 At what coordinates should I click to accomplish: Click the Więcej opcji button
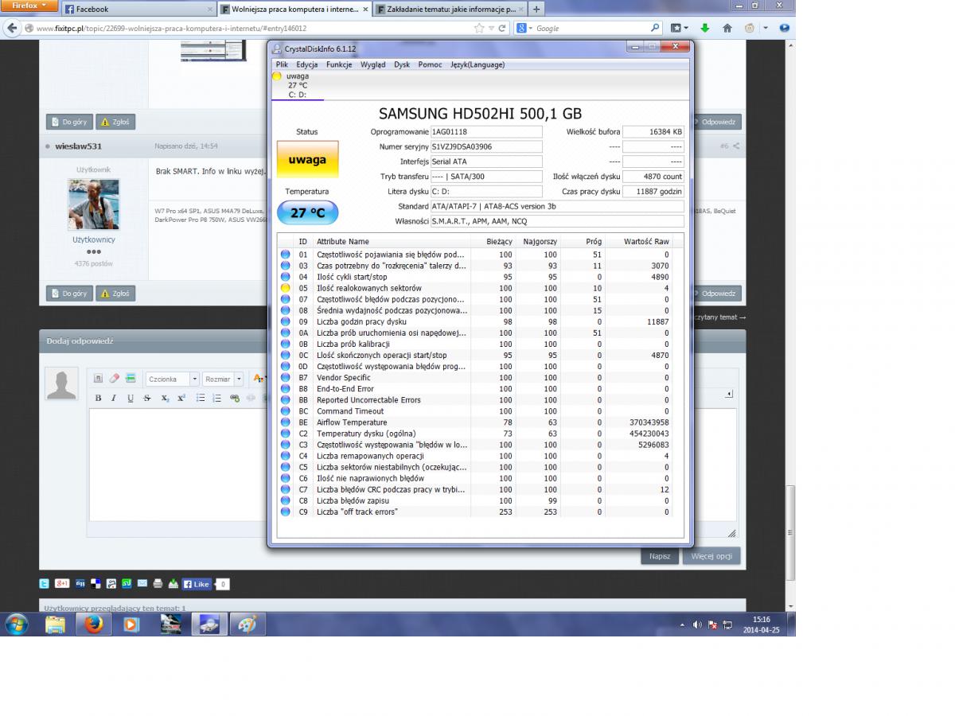pyautogui.click(x=711, y=556)
